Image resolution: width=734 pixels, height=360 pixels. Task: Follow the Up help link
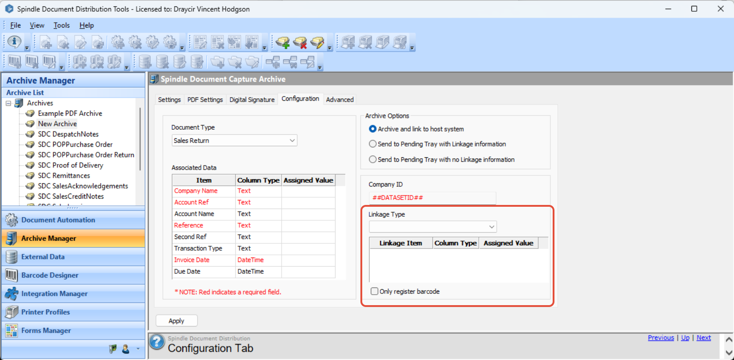click(x=685, y=338)
